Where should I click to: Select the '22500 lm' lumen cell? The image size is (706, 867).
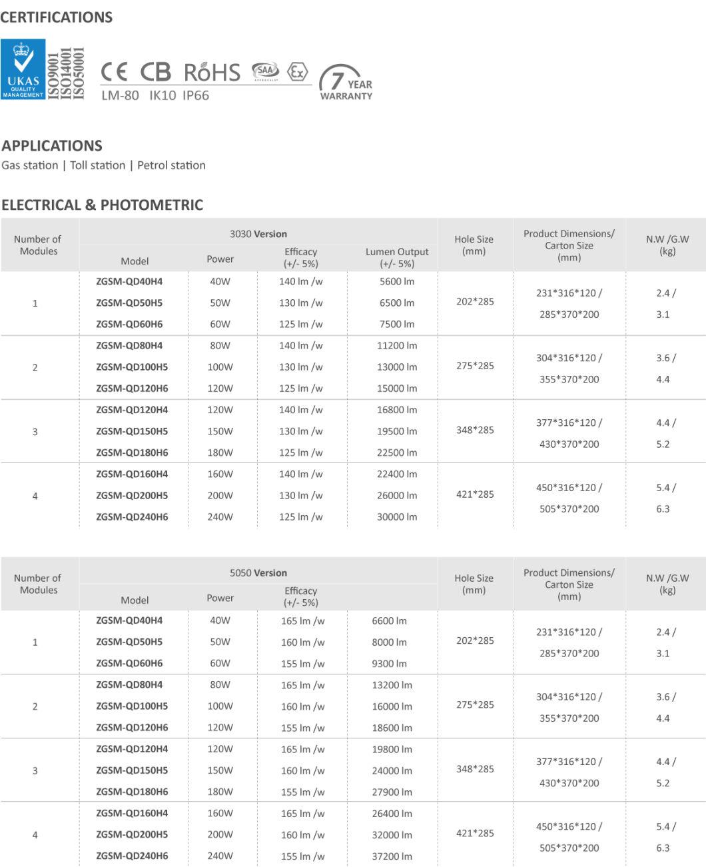pos(397,452)
